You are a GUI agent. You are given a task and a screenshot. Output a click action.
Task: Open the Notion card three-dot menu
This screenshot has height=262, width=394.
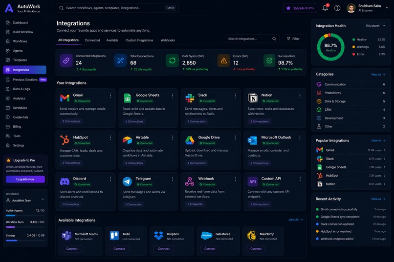click(x=300, y=96)
